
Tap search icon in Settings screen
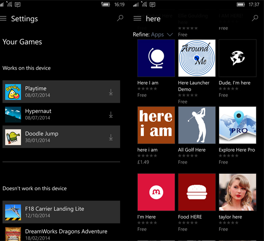pos(120,18)
